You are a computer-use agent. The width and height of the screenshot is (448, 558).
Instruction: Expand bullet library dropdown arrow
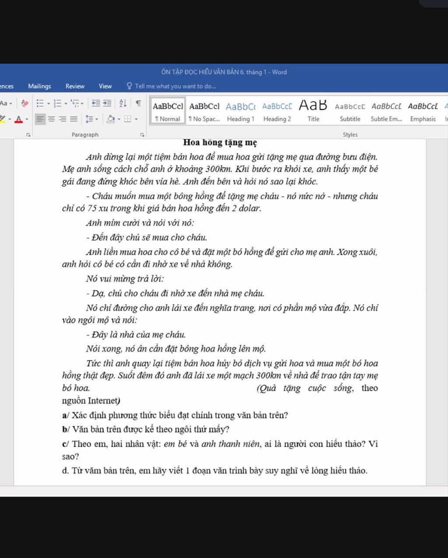[x=48, y=104]
